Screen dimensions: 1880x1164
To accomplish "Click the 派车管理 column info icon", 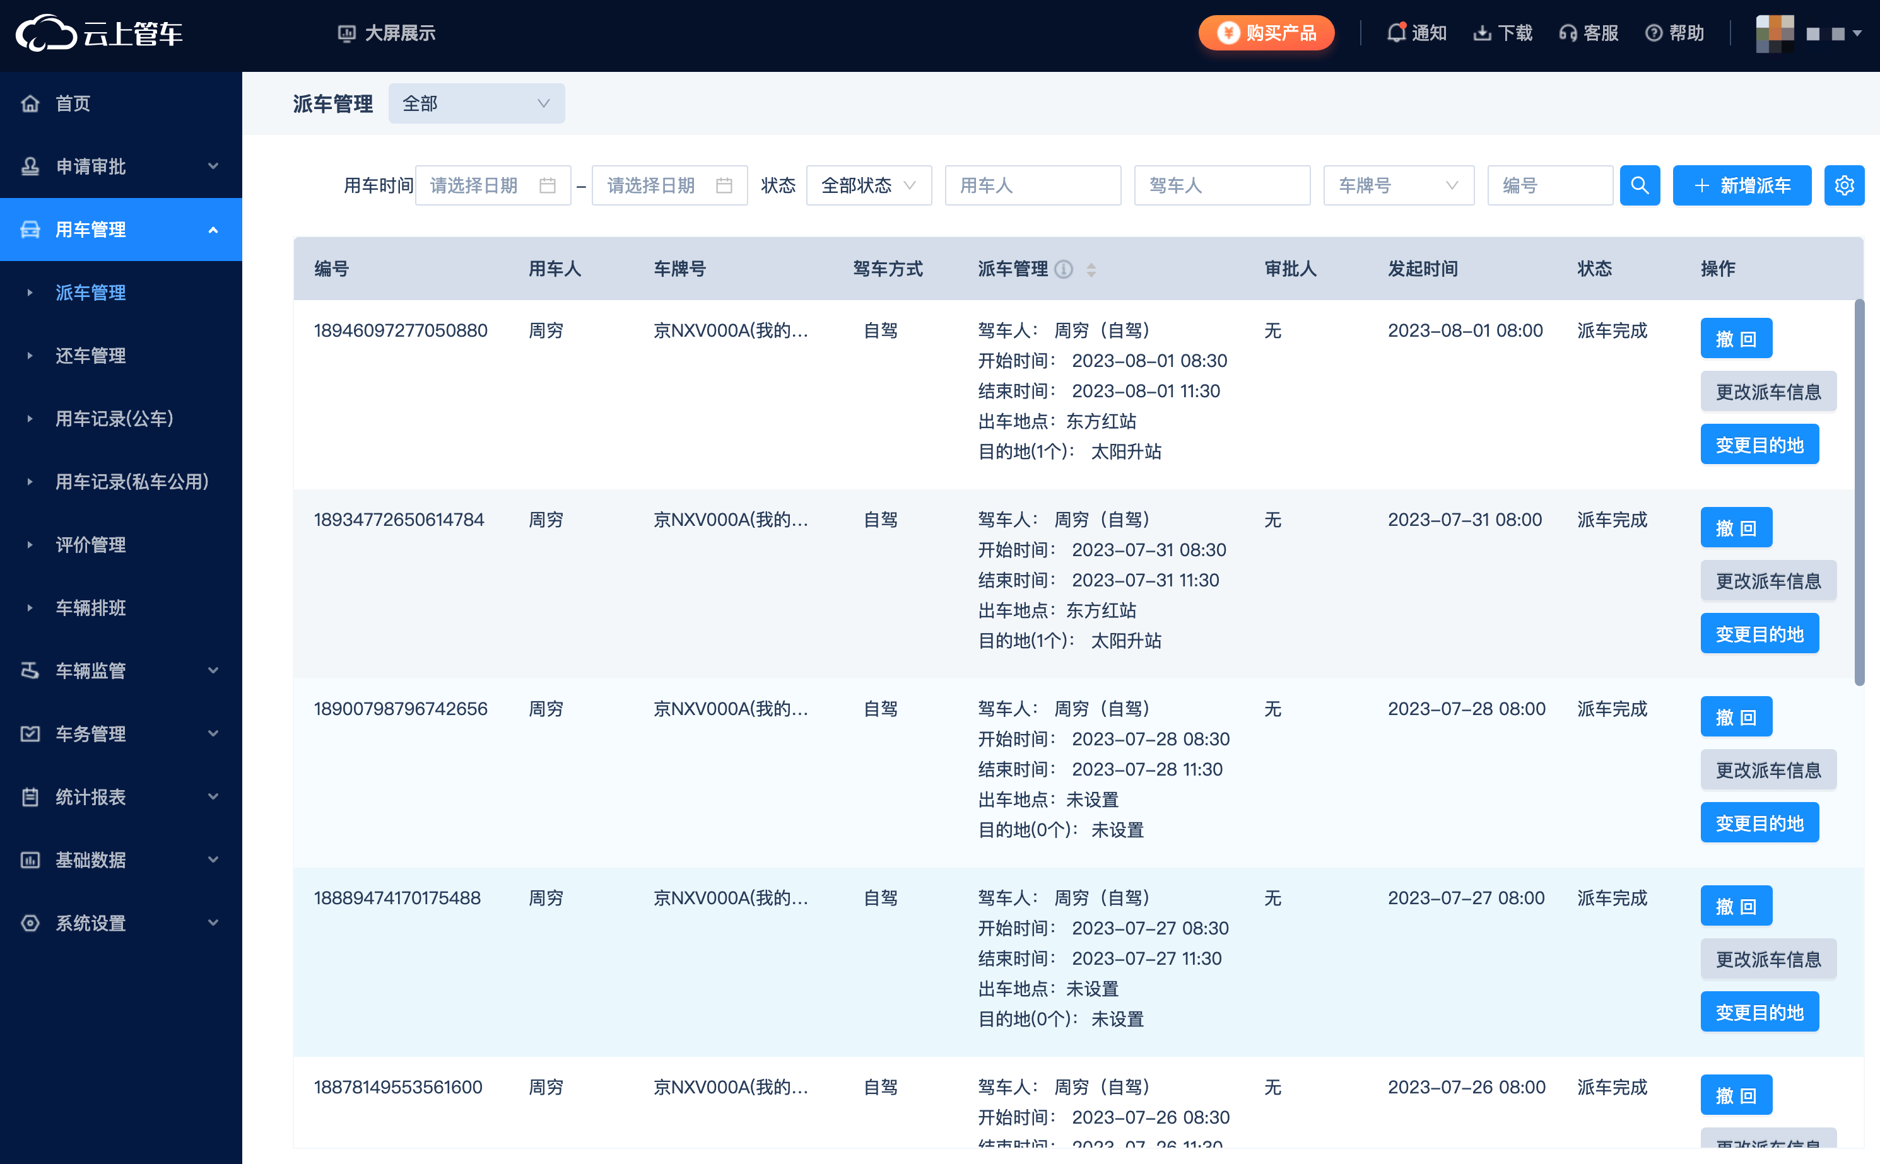I will 1064,269.
